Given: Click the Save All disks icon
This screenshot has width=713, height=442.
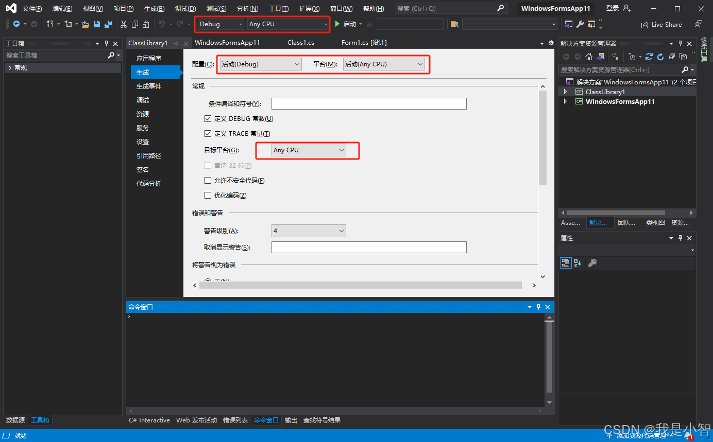Looking at the screenshot, I should [108, 24].
